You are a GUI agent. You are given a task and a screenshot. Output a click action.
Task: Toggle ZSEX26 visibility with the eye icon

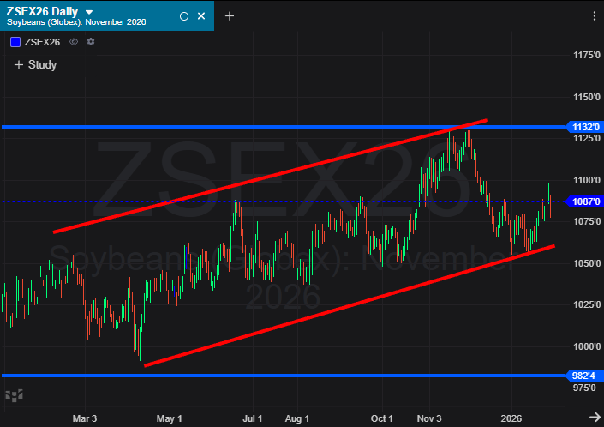tap(74, 42)
